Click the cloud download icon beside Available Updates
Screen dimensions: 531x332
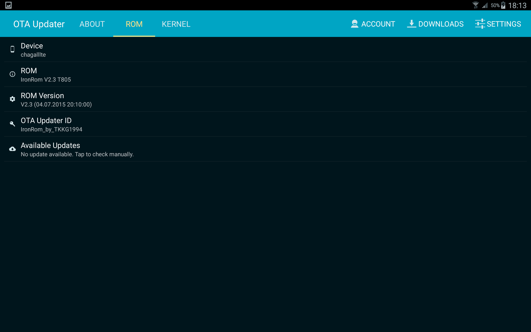click(x=12, y=149)
